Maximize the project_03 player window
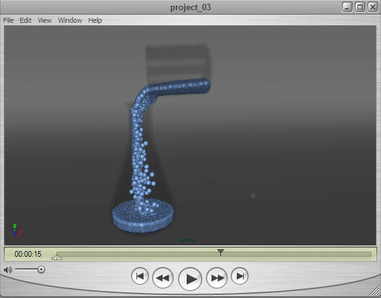 [x=359, y=7]
